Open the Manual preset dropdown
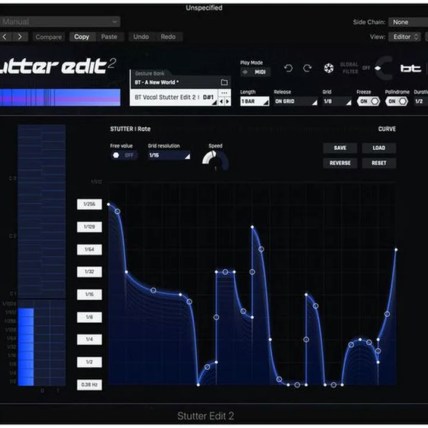The image size is (428, 428). pos(60,21)
